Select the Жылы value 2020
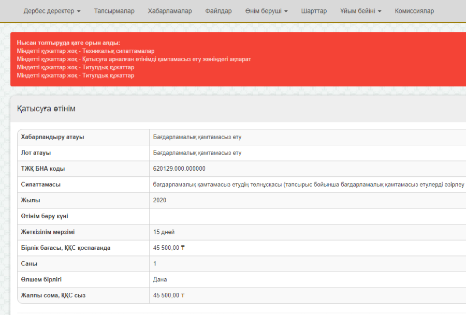 (160, 200)
